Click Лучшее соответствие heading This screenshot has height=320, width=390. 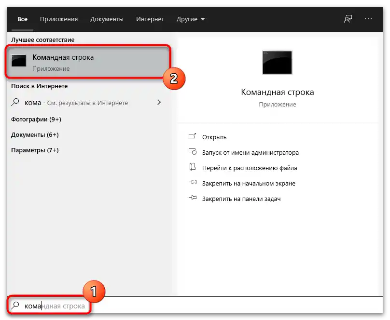click(43, 40)
